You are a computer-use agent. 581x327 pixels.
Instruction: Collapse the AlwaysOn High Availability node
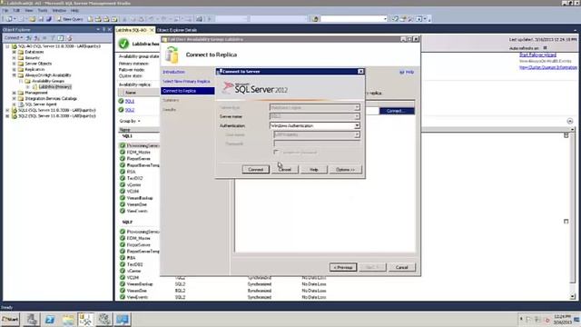pos(14,75)
